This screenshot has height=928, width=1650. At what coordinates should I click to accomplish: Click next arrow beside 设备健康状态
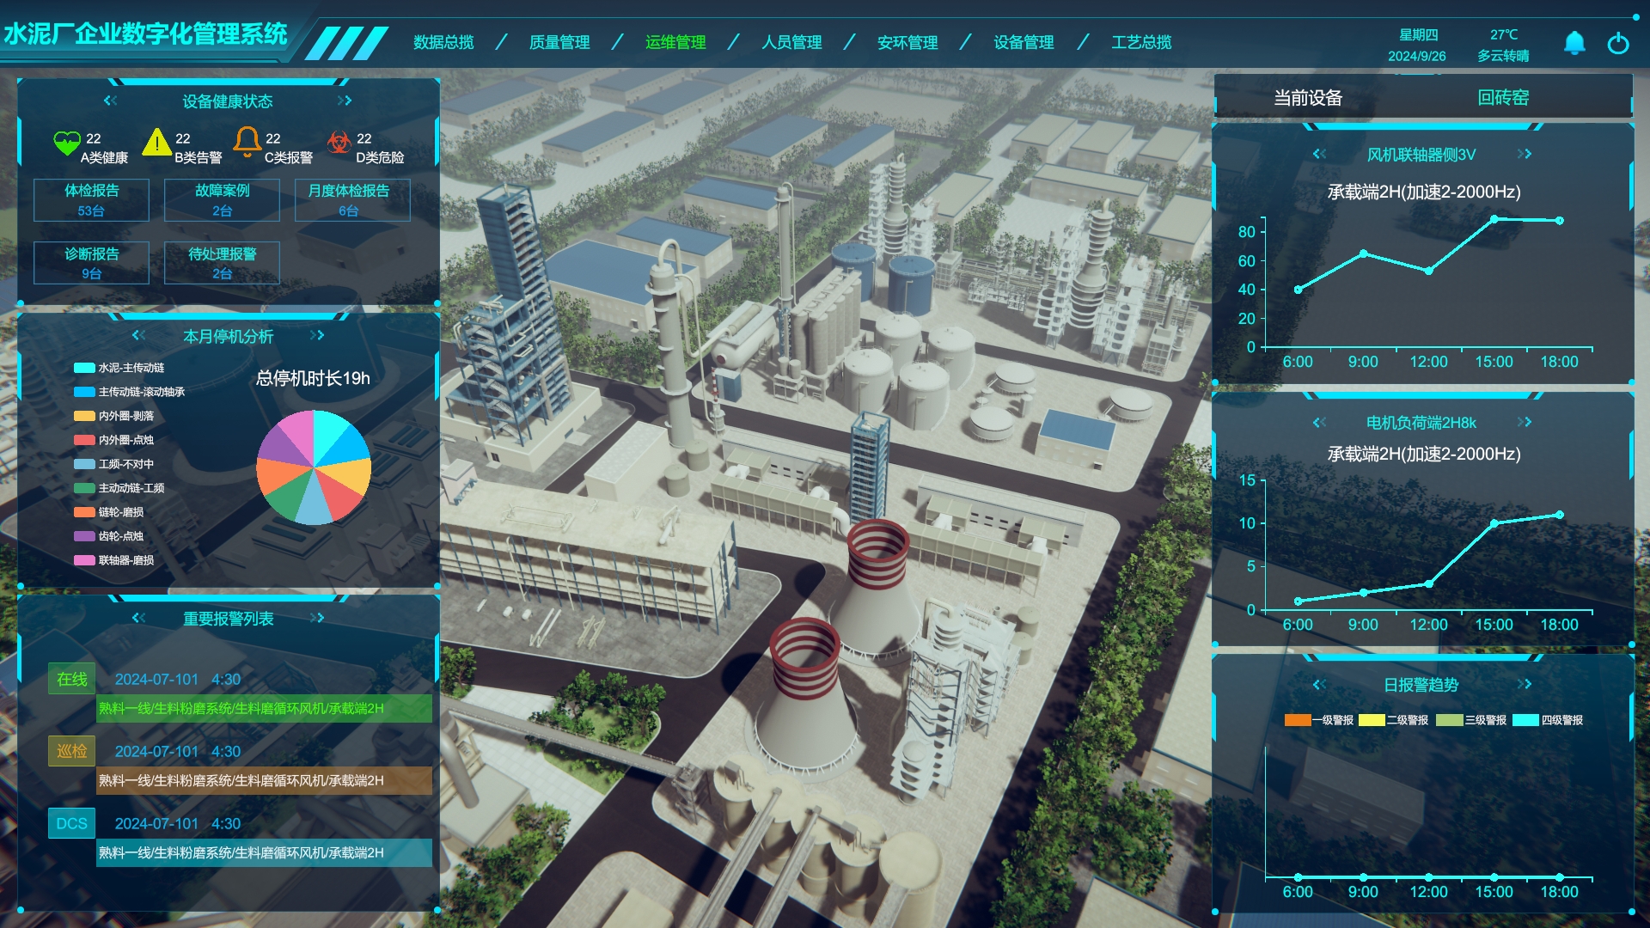tap(345, 101)
